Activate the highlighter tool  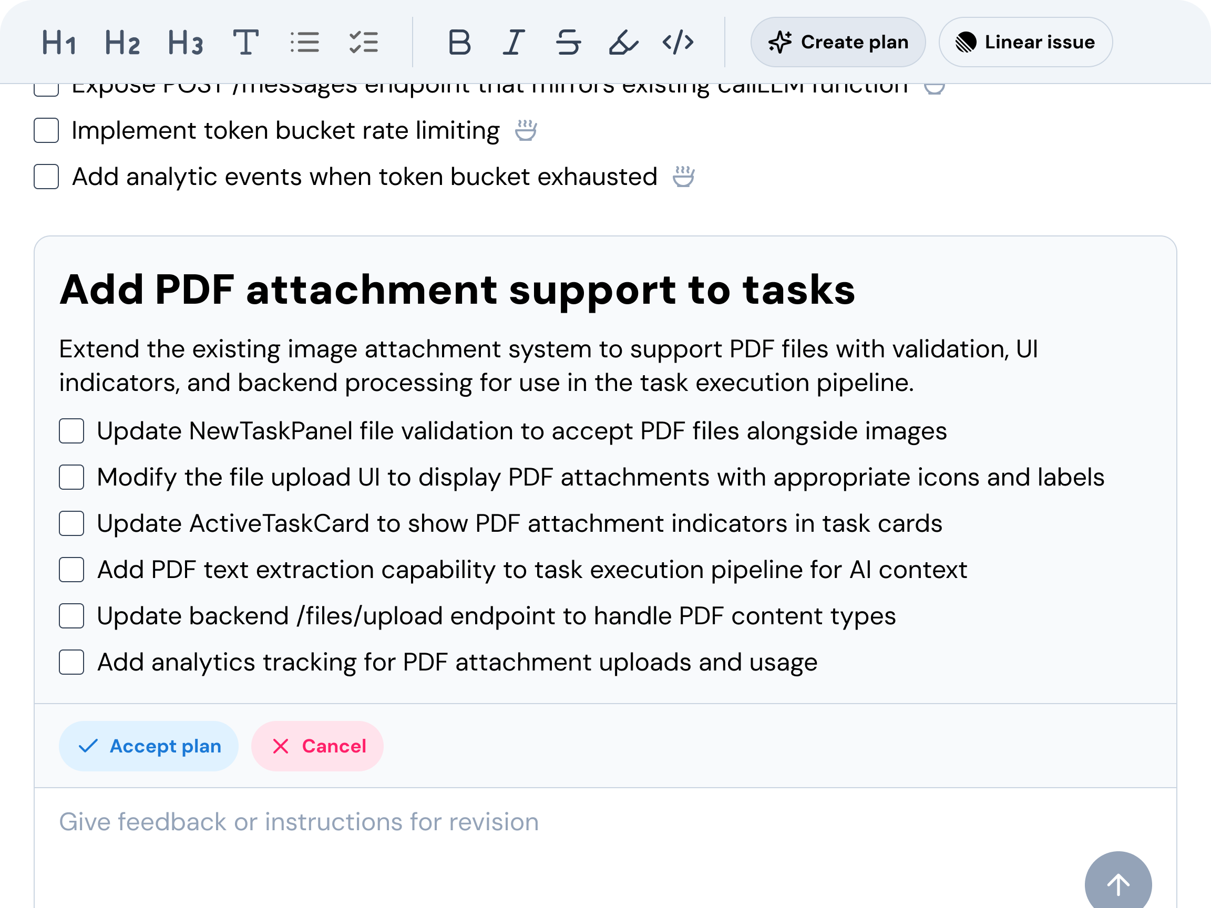pos(623,43)
